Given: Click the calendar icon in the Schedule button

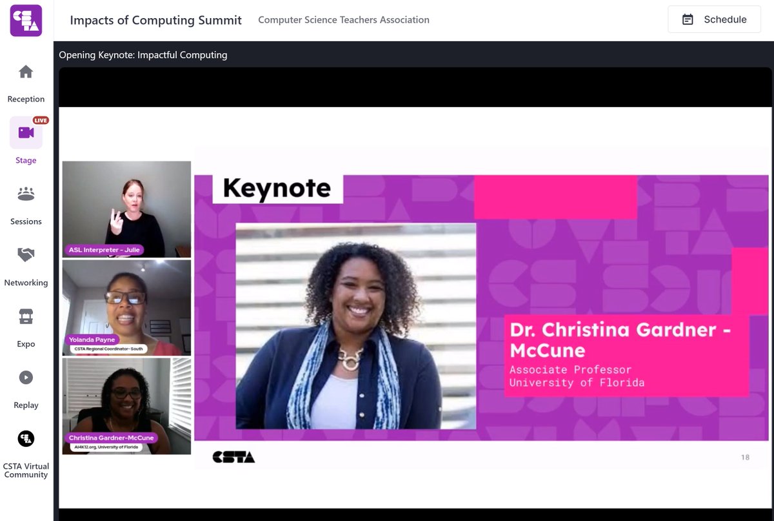Looking at the screenshot, I should tap(688, 19).
